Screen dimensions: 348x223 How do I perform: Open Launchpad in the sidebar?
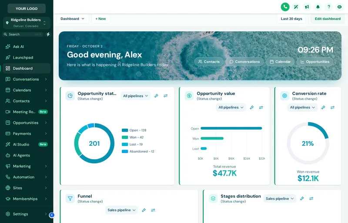27,57
